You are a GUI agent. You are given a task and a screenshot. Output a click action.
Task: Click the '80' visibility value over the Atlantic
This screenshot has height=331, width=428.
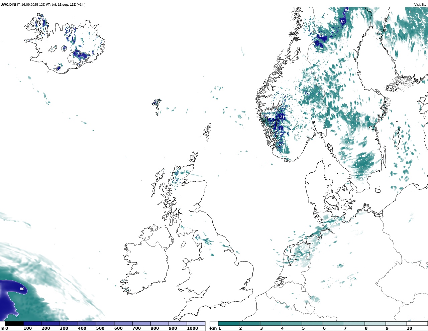tap(22, 289)
